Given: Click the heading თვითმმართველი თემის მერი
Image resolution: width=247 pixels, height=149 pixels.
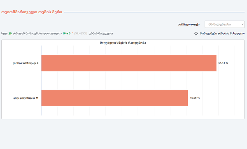Looking at the screenshot, I should (32, 12).
